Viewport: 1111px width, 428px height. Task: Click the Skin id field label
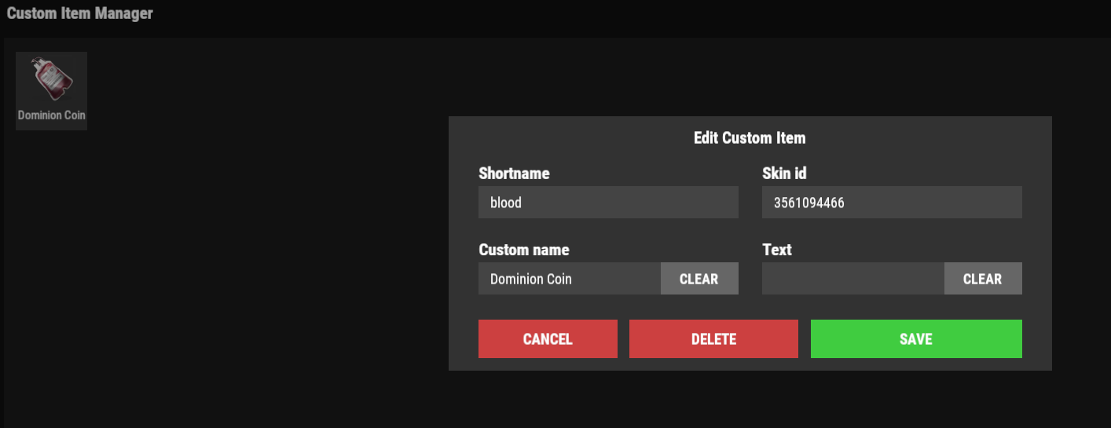(x=784, y=174)
